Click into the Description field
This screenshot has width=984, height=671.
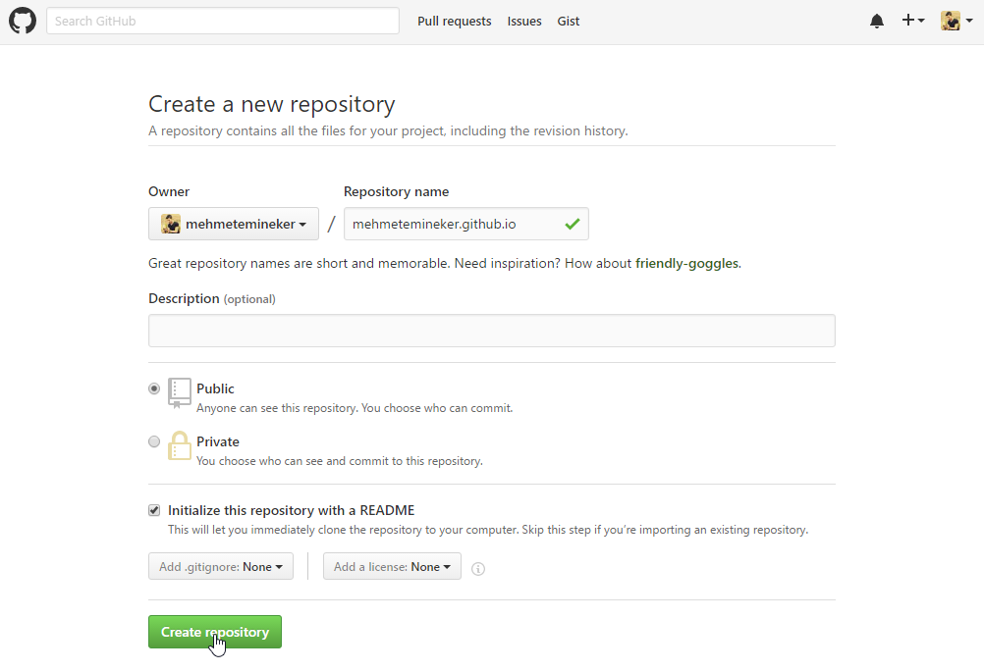[492, 331]
